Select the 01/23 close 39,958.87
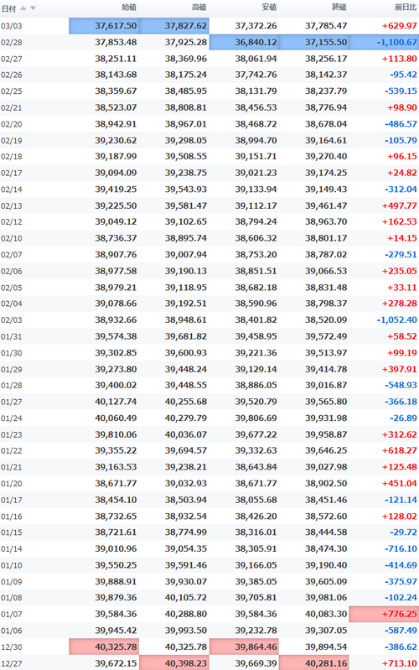 tap(326, 434)
